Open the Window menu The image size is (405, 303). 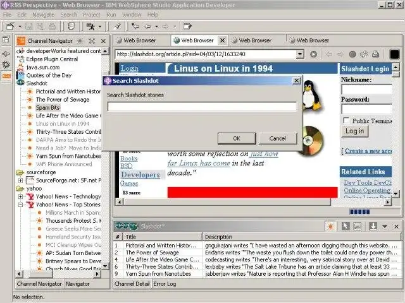click(x=132, y=15)
